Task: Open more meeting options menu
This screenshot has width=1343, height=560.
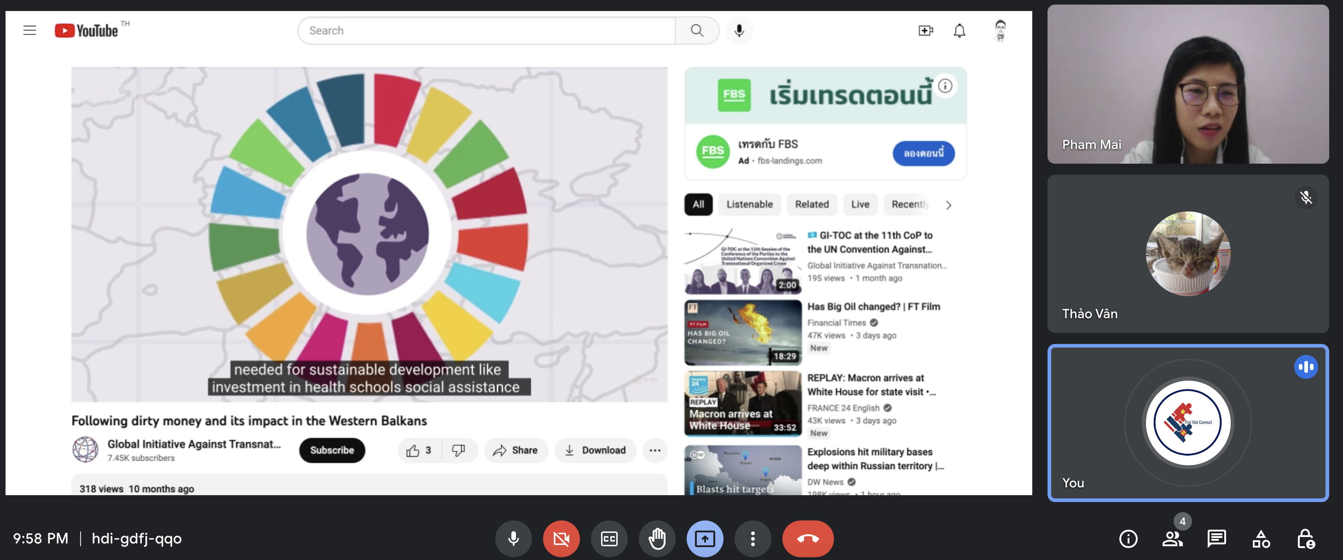Action: (x=753, y=538)
